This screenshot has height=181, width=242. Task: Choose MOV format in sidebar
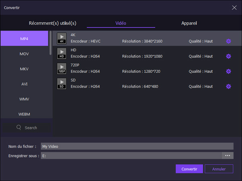24,54
